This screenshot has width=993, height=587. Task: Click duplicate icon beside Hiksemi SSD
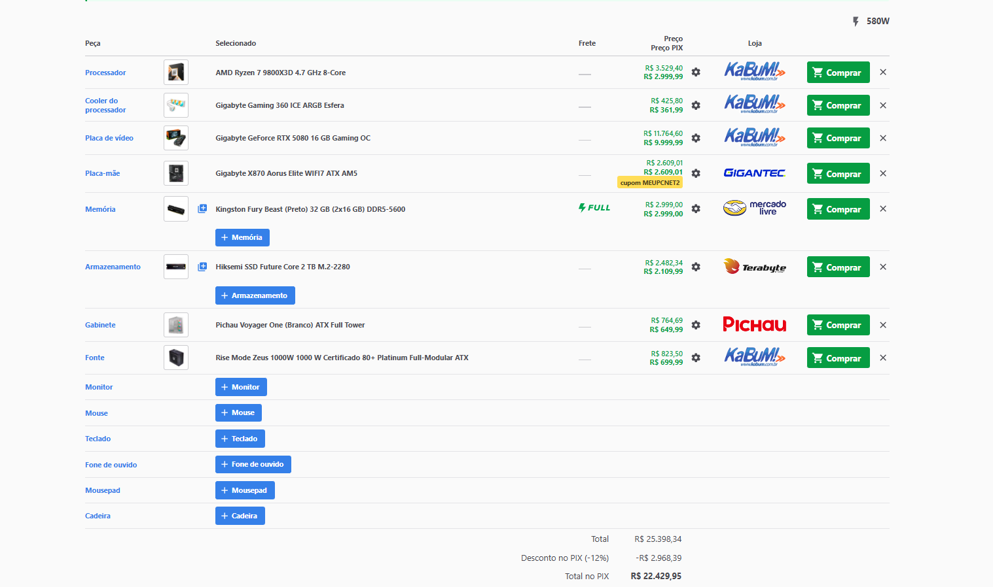[x=202, y=267]
